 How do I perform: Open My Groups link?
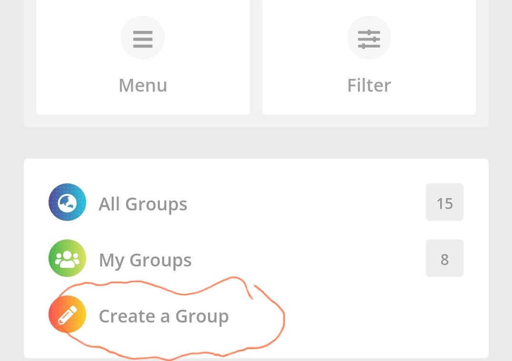click(x=145, y=260)
